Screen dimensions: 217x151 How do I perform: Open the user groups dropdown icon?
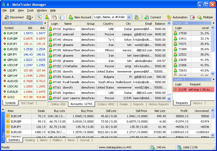(30, 17)
